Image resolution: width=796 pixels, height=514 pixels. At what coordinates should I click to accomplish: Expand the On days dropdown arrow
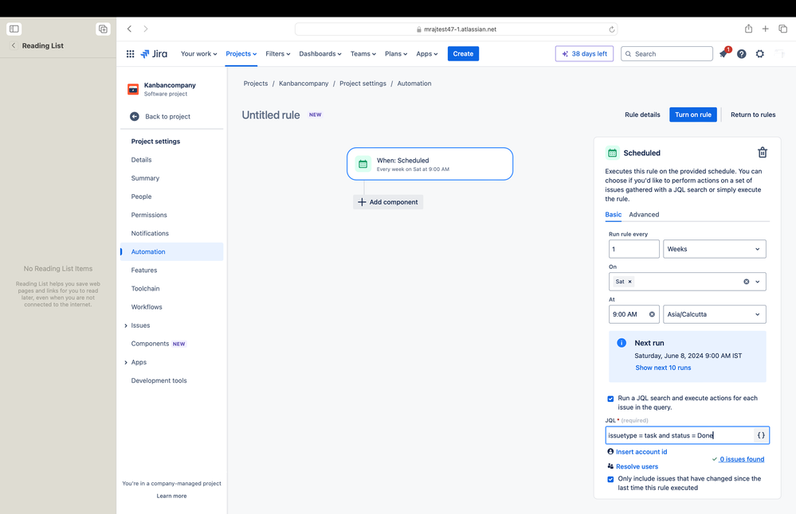pyautogui.click(x=758, y=282)
